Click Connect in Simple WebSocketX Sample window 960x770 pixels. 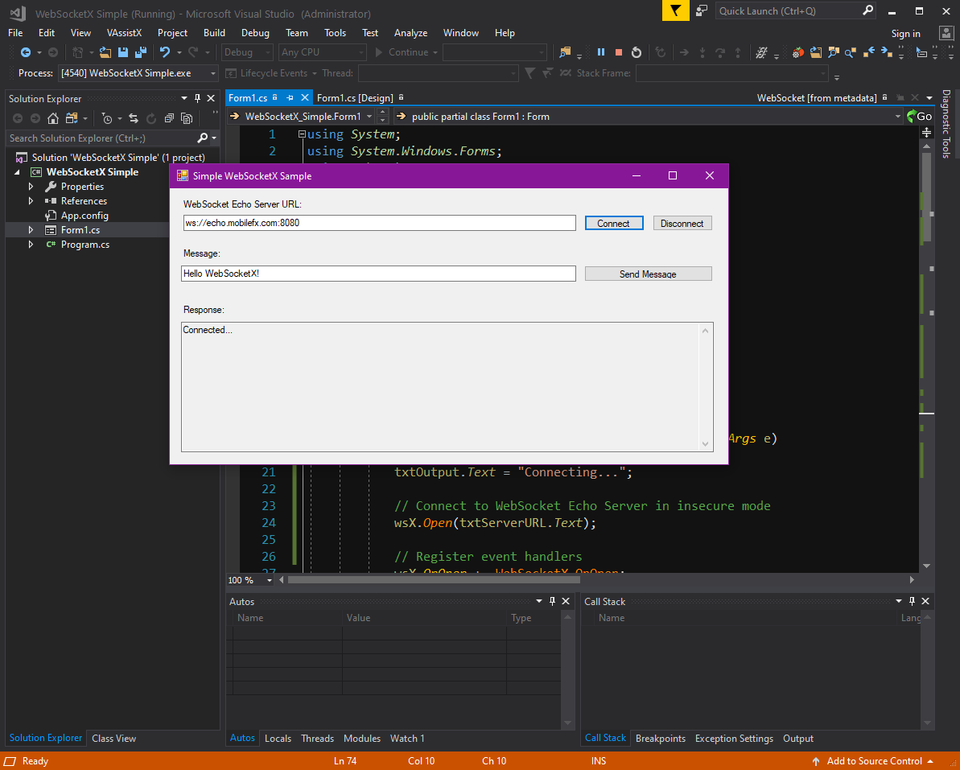click(614, 224)
